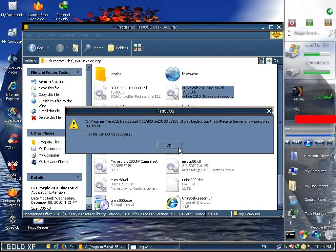The width and height of the screenshot is (336, 252).
Task: Open the Back history dropdown arrow
Action: coord(49,48)
